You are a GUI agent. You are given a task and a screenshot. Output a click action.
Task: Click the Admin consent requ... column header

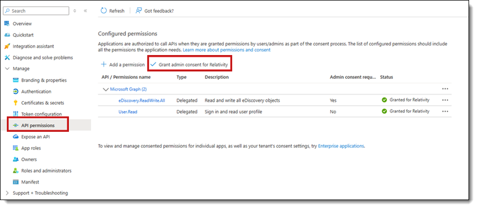tap(353, 77)
